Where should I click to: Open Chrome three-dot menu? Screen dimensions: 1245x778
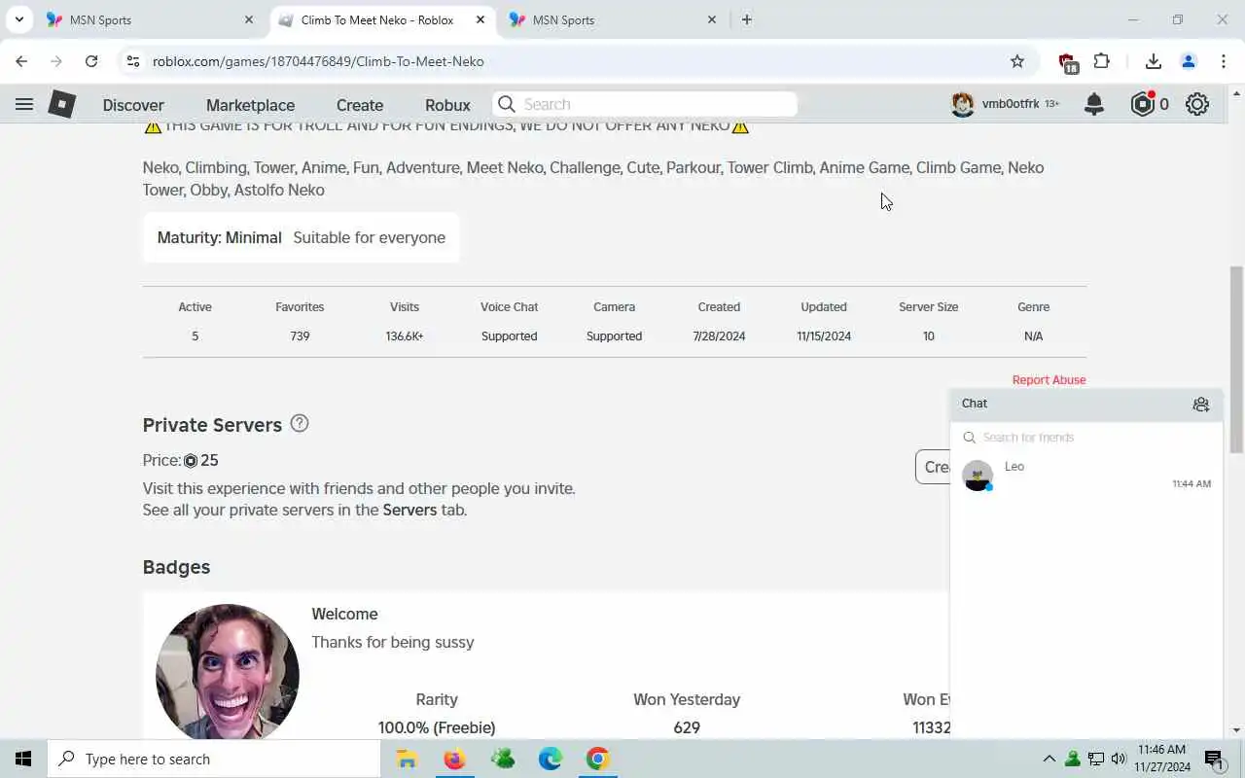(1224, 61)
